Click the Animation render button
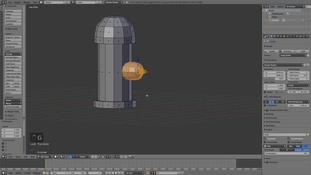This screenshot has height=175, width=311. pos(287,51)
